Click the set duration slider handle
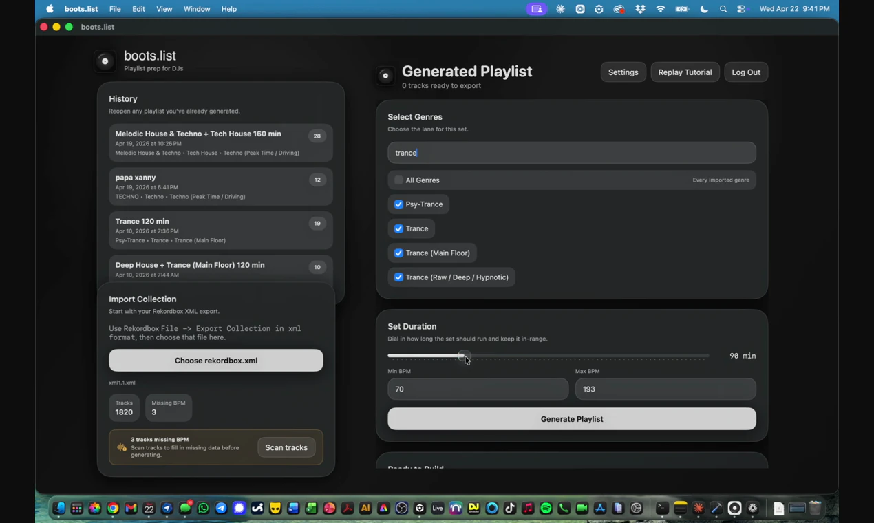Screen dimensions: 874x523 point(463,356)
